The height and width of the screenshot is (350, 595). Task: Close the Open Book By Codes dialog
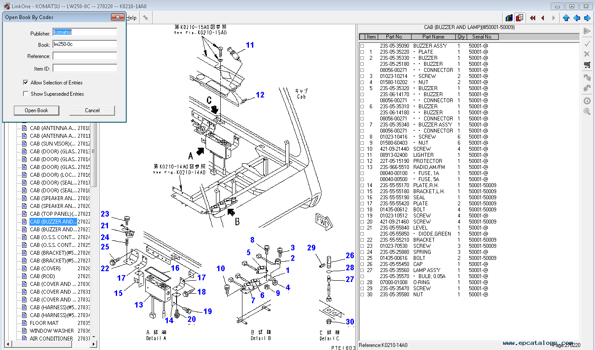click(118, 17)
